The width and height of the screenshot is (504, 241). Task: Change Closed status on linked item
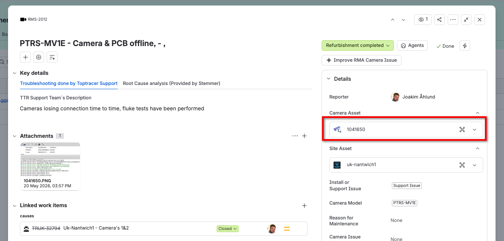[228, 229]
